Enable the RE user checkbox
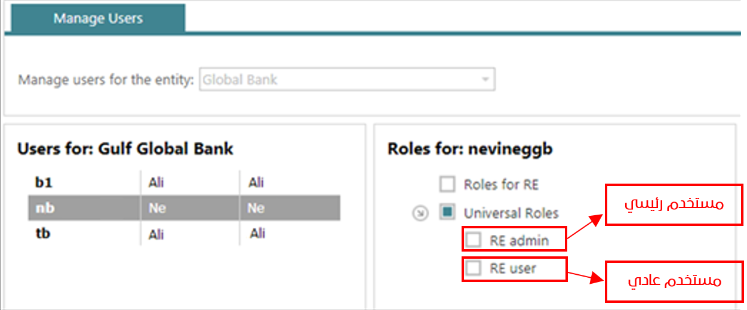747x310 pixels. [x=474, y=268]
